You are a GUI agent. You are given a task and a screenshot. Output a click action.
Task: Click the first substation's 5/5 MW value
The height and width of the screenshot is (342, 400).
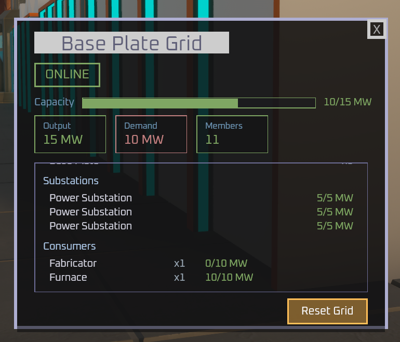pos(335,198)
